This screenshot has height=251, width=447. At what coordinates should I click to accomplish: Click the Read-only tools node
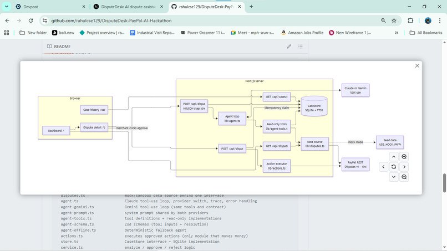[x=277, y=126]
